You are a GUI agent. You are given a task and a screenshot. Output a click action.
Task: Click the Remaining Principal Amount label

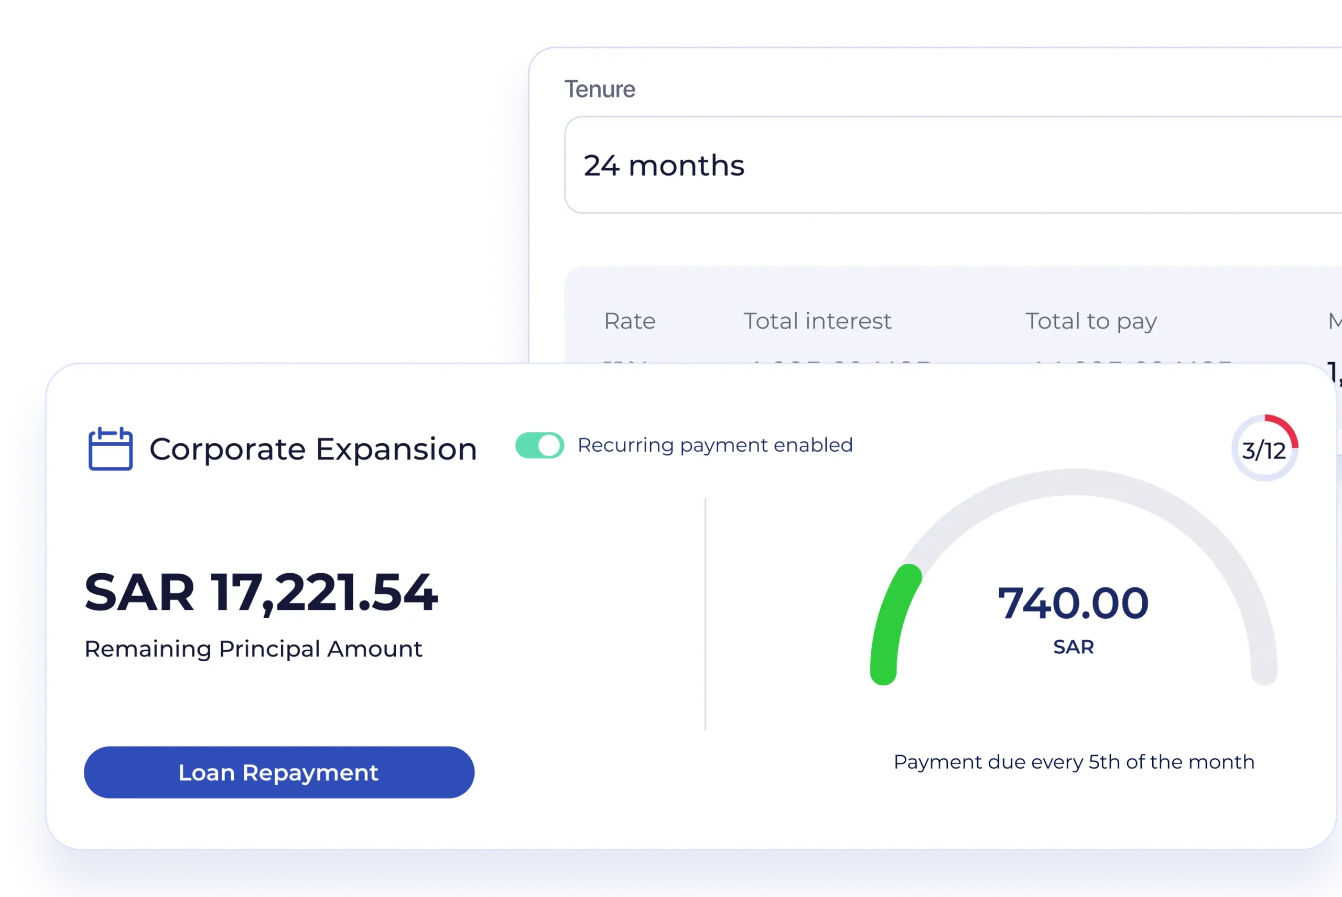[x=253, y=649]
